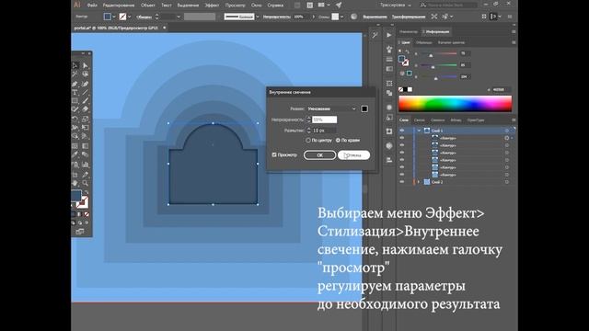This screenshot has height=331, width=589.
Task: Select the Eyedropper tool
Action: 75,154
